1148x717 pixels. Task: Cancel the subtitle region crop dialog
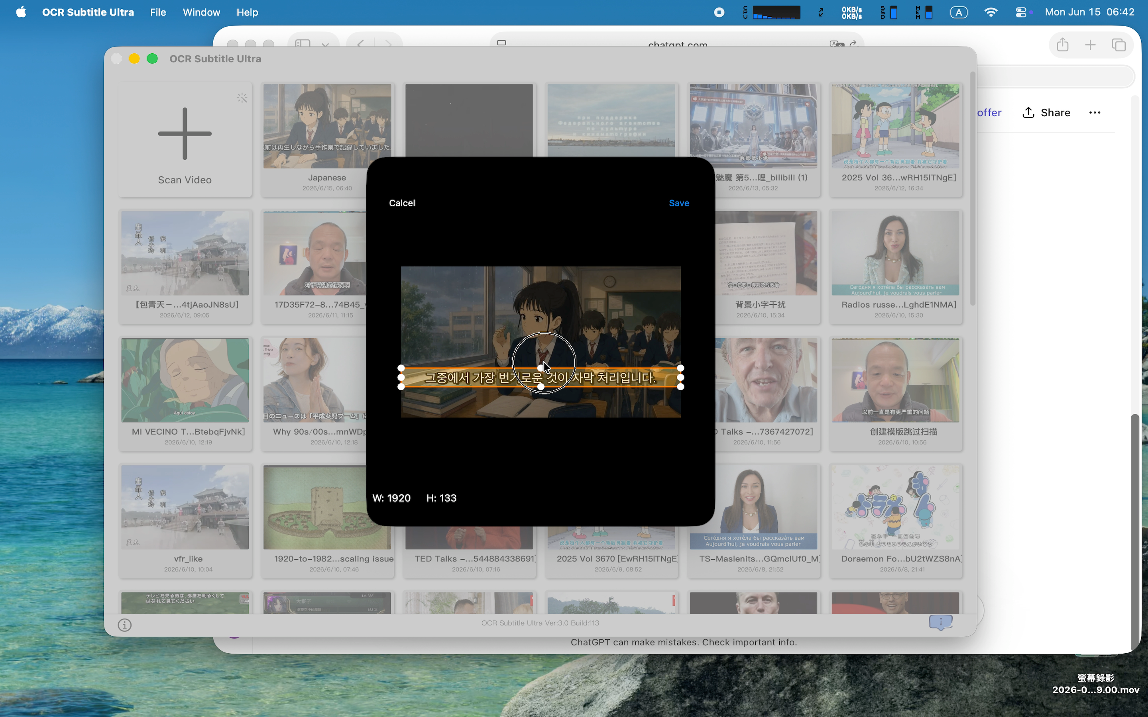[x=402, y=203]
